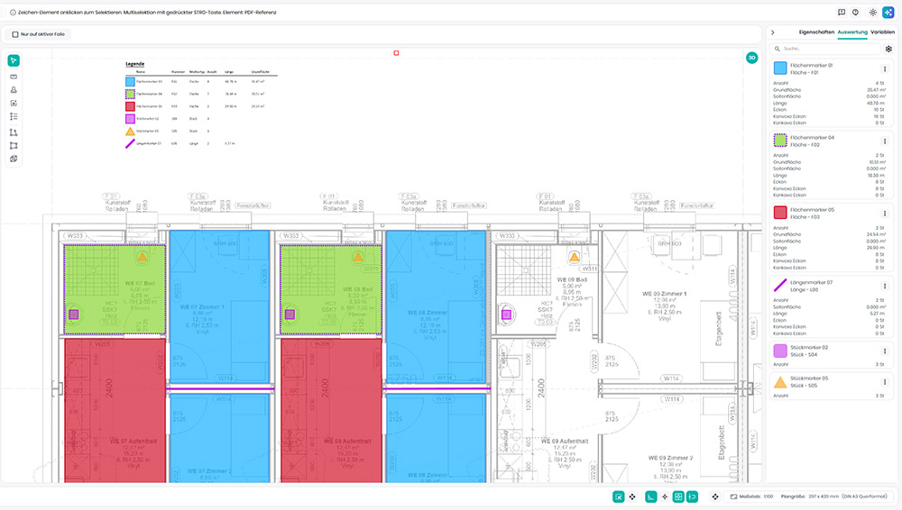
Task: Click orange triangle marker in WE 07 Bad
Action: click(143, 257)
